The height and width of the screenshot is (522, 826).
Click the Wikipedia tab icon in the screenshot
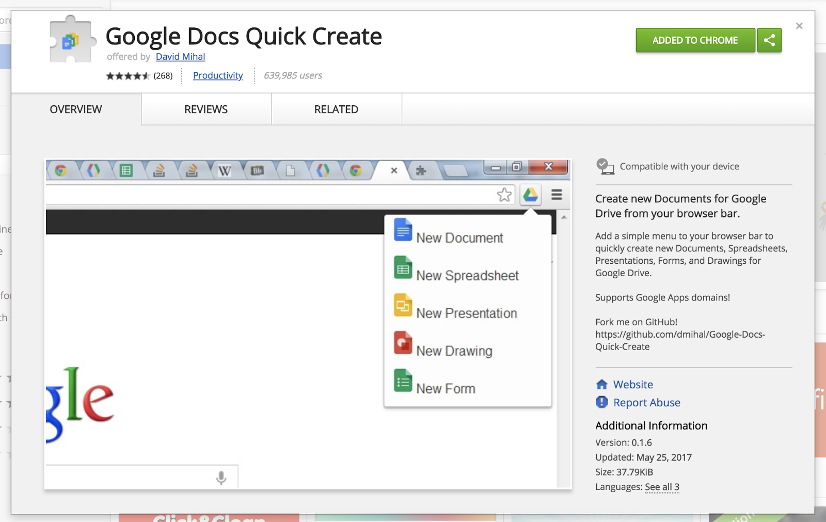click(225, 170)
